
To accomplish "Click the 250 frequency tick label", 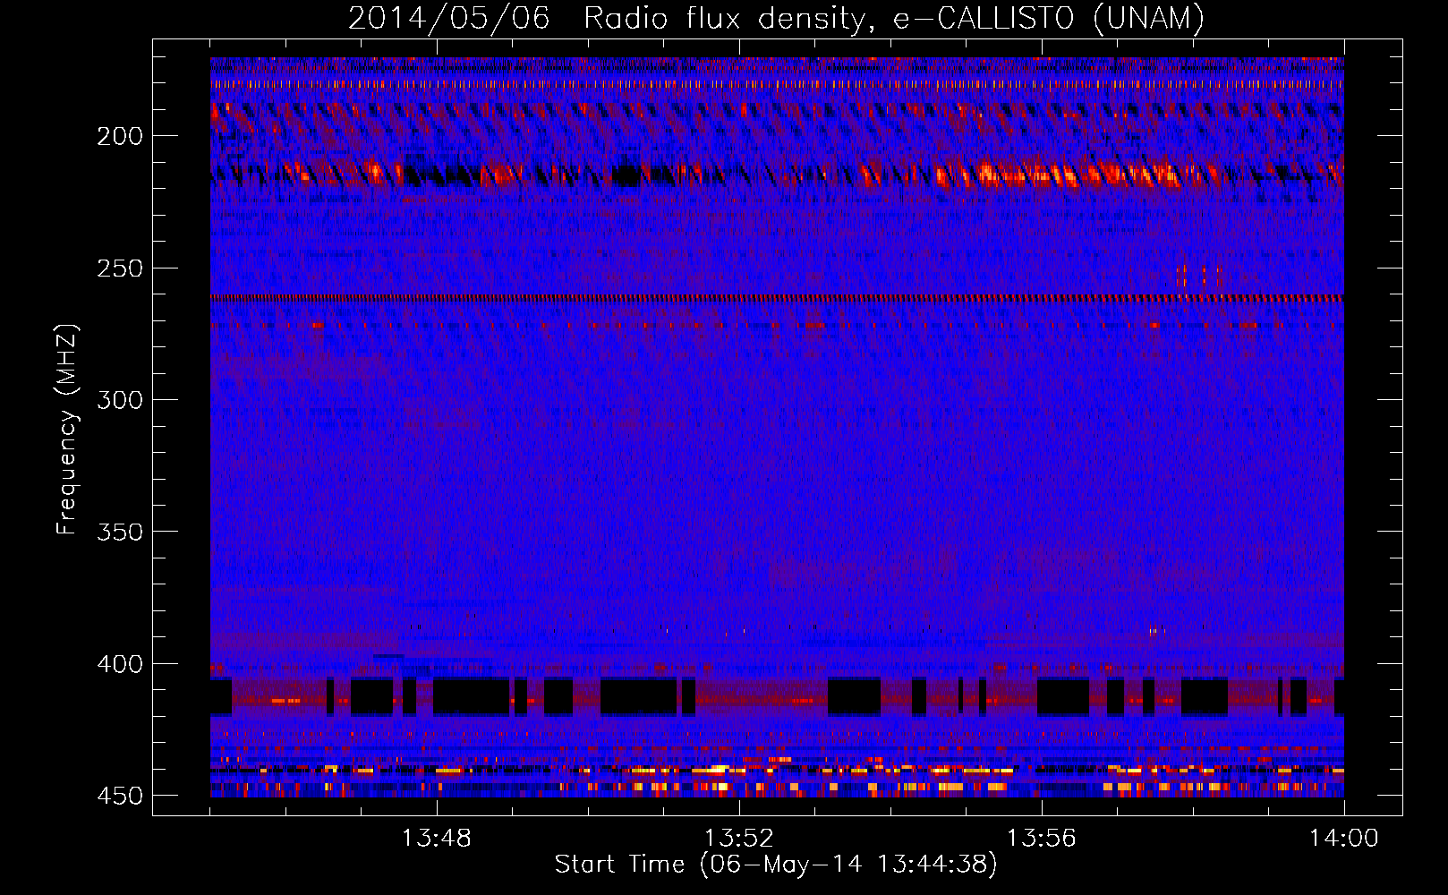I will pos(120,268).
